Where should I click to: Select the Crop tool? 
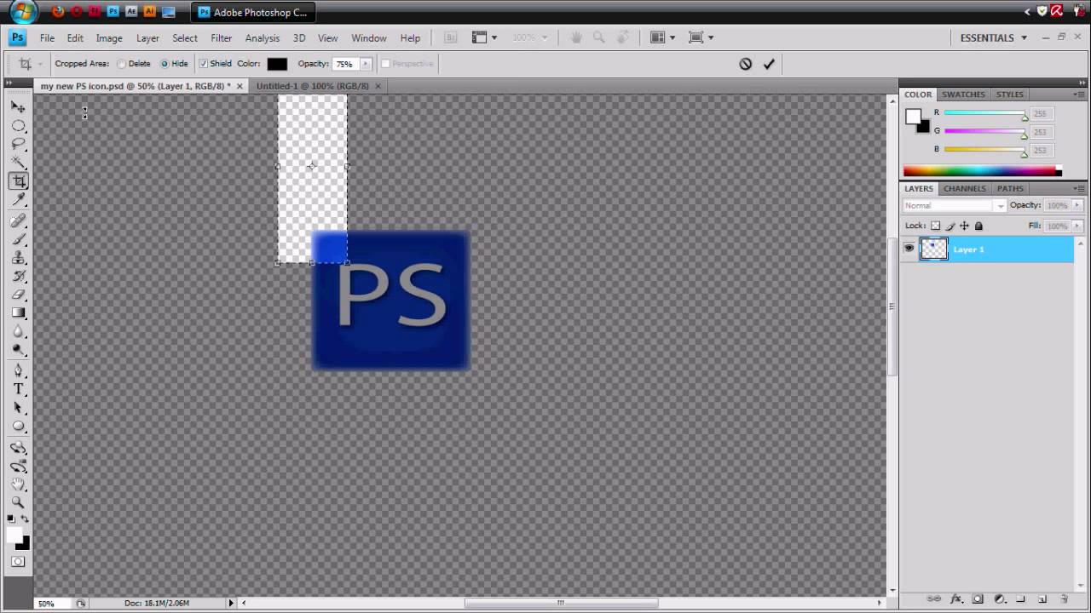click(19, 180)
